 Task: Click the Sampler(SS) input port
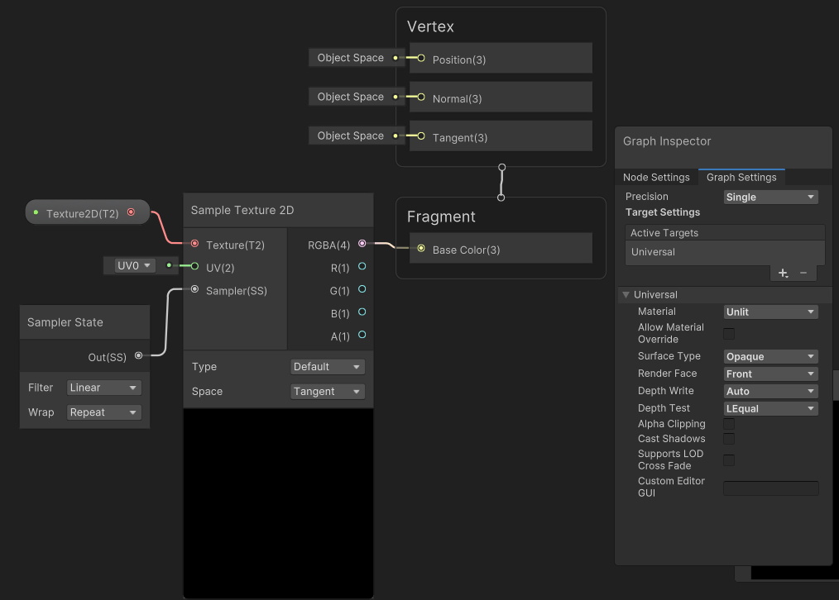click(x=195, y=290)
